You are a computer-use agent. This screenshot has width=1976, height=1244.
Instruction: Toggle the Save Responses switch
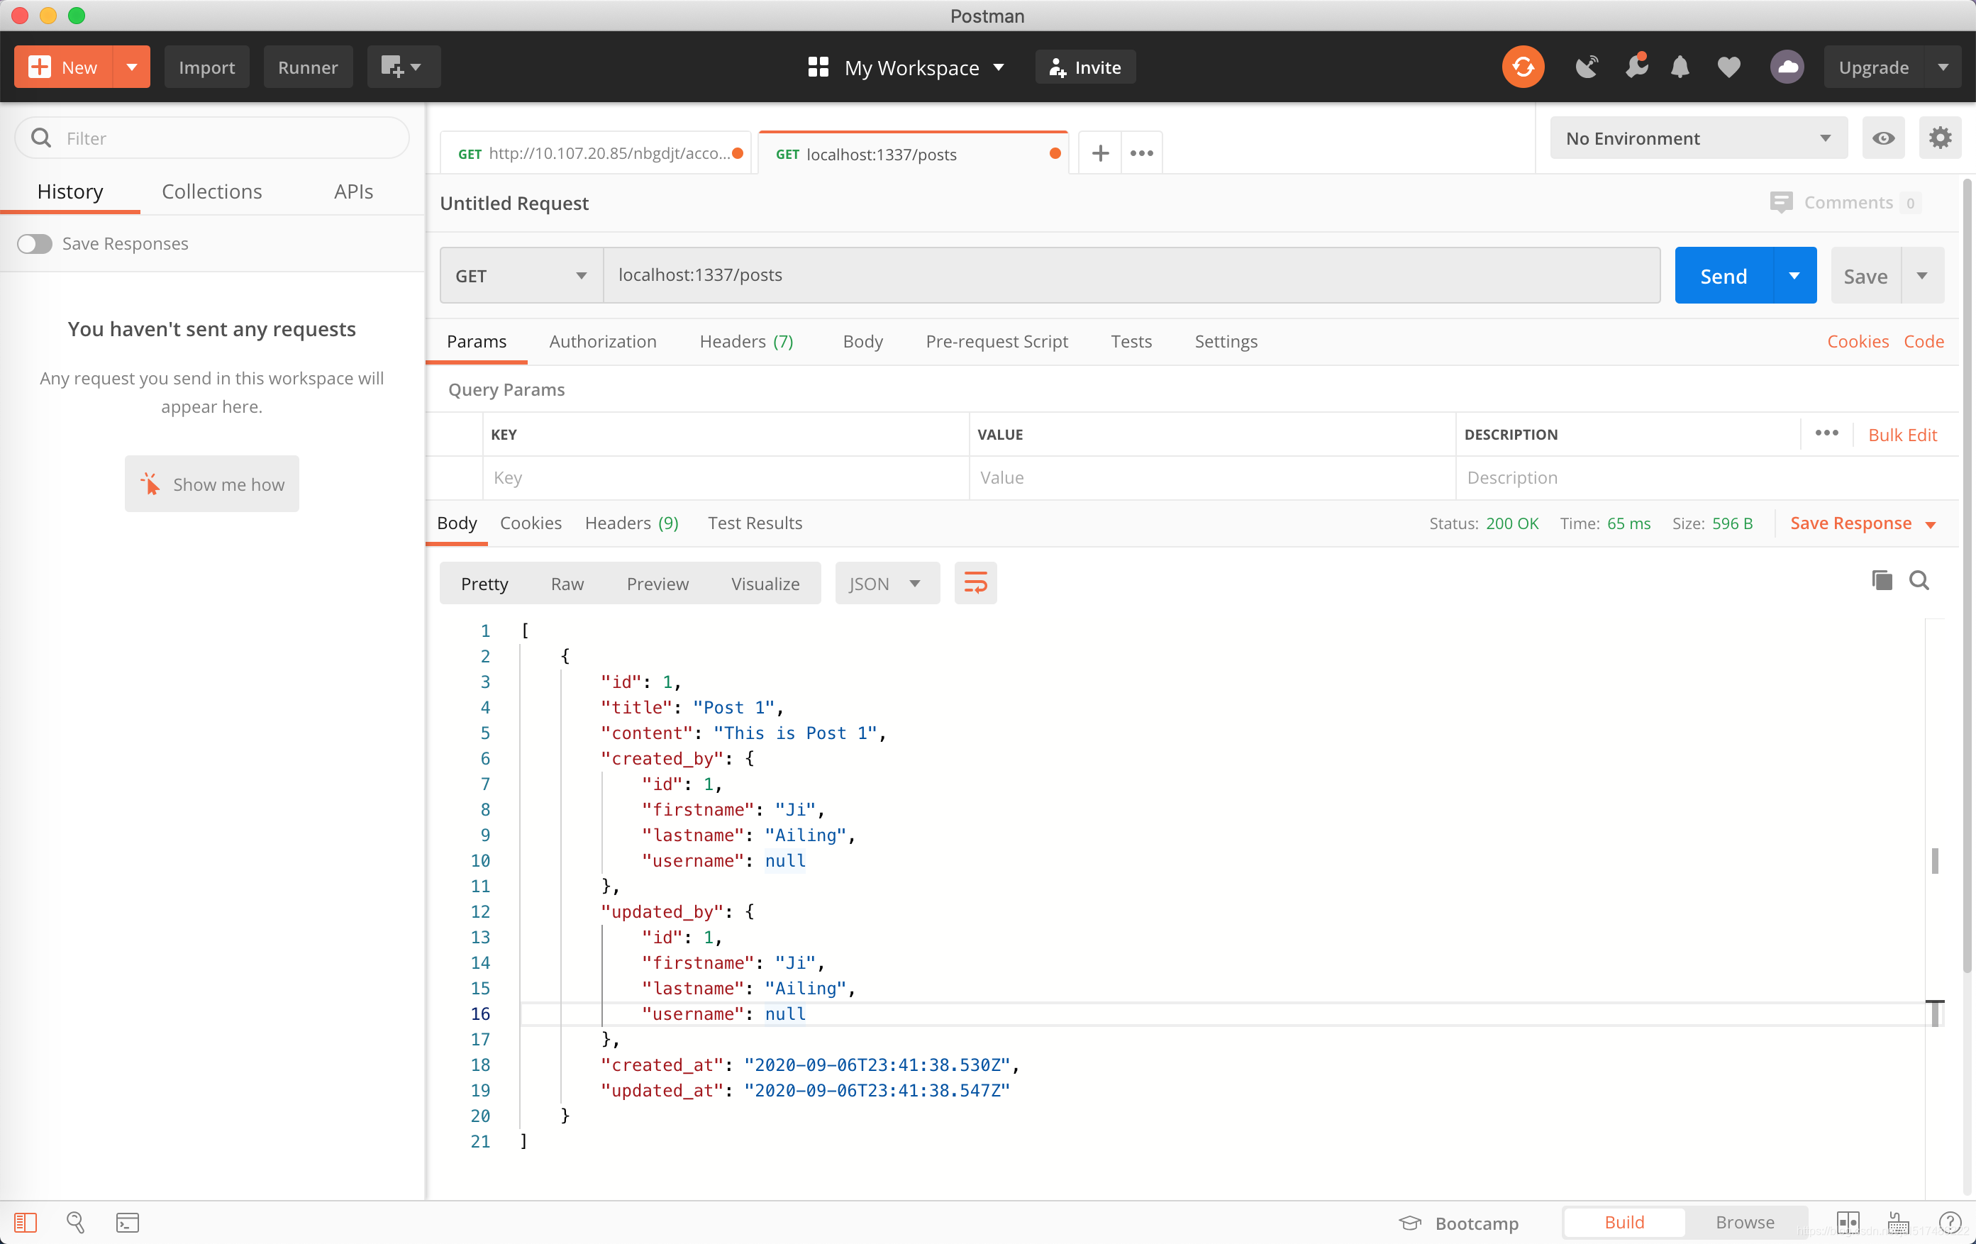35,244
